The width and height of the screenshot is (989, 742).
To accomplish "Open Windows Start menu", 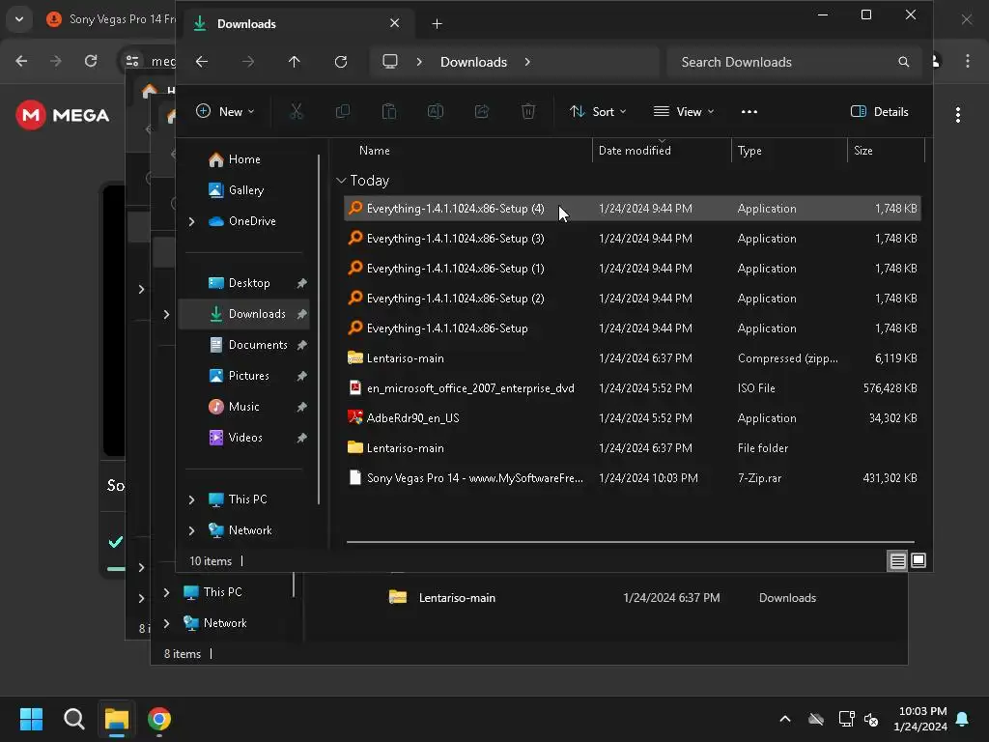I will pyautogui.click(x=31, y=719).
